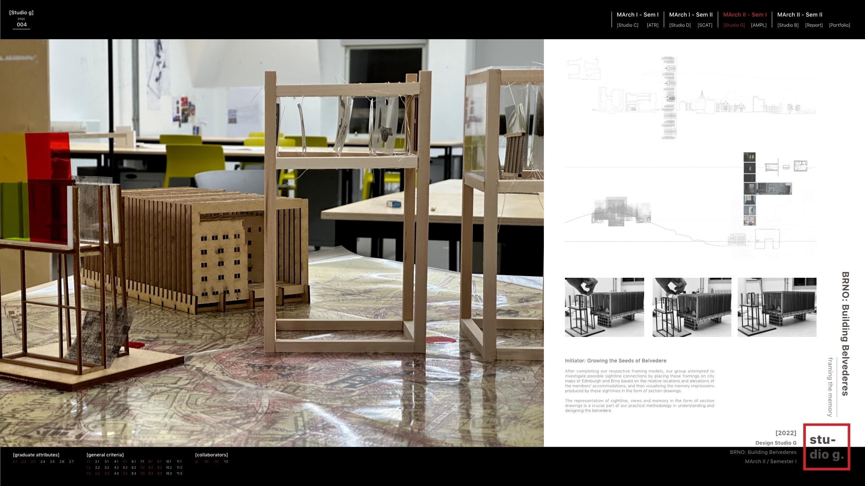This screenshot has width=865, height=486.
Task: Click the page number 004
Action: [x=22, y=25]
